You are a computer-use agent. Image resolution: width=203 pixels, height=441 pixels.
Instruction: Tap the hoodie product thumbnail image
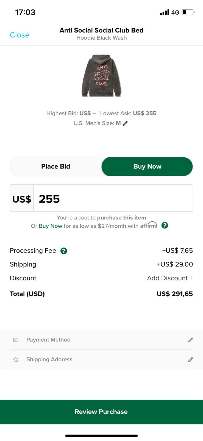coord(101,76)
